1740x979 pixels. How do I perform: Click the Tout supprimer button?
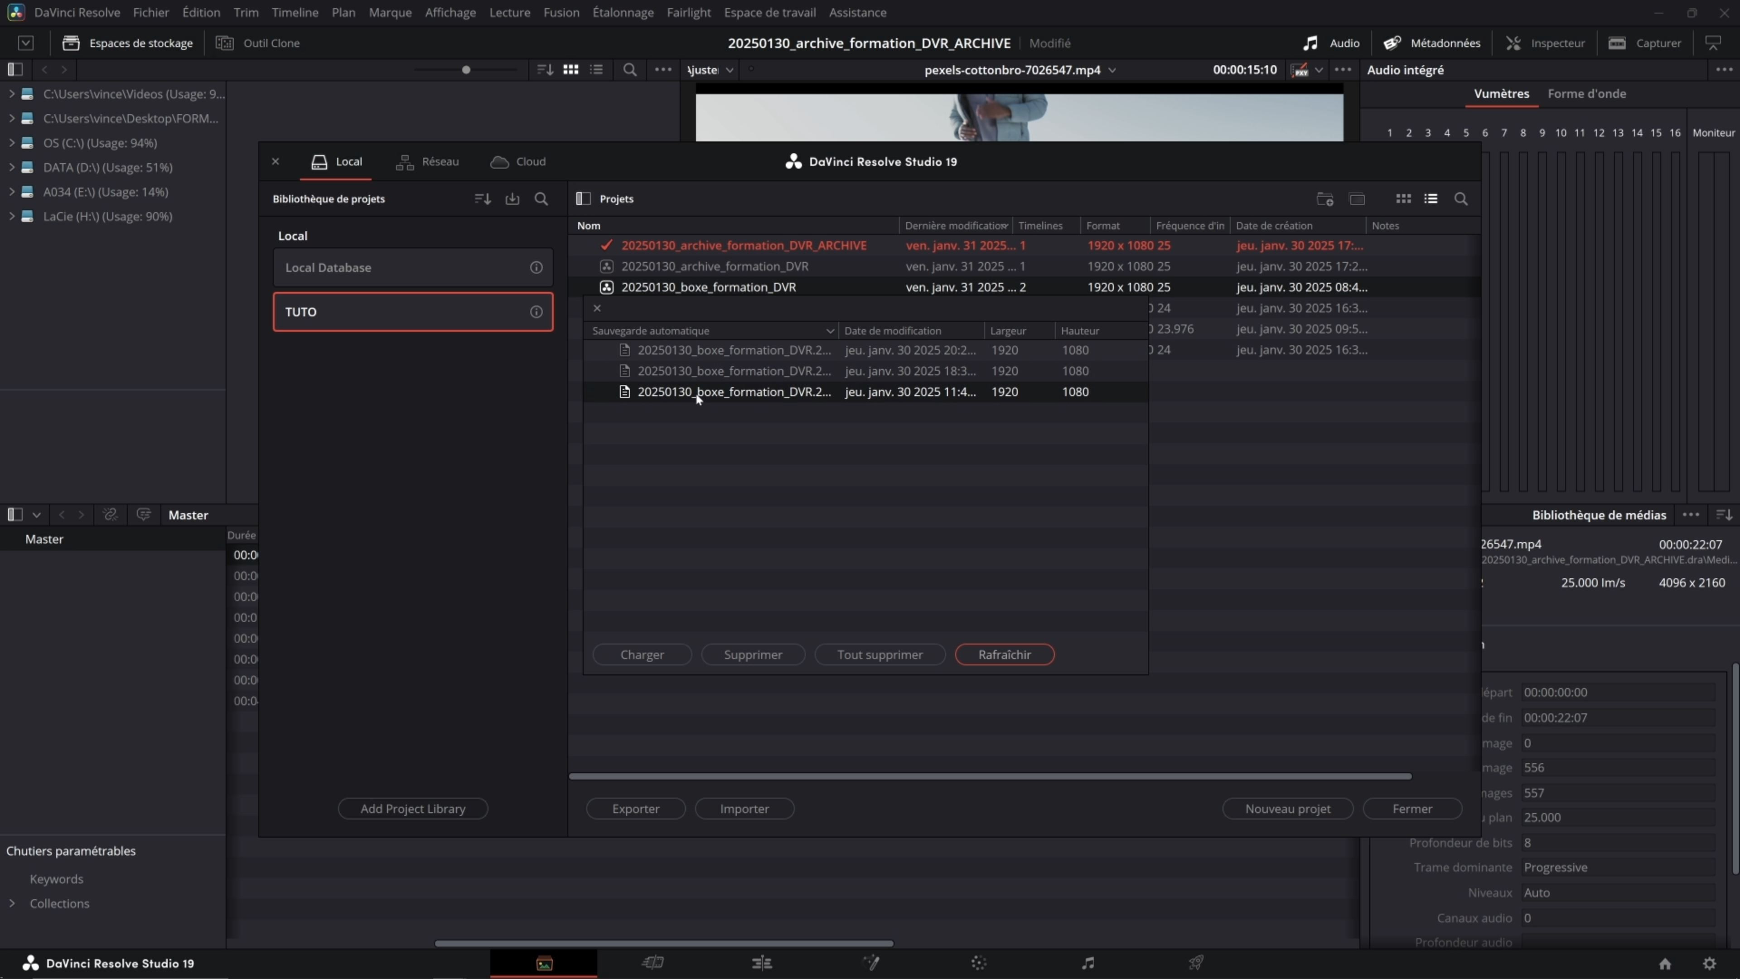tap(880, 654)
